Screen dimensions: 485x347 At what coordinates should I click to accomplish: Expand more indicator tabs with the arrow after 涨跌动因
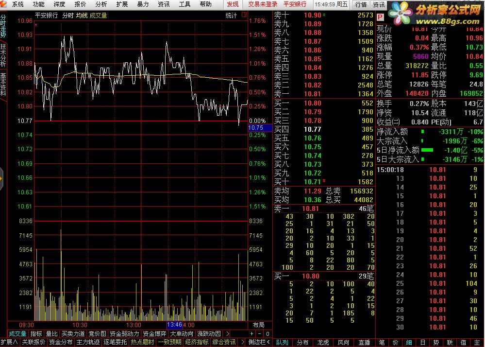pos(228,334)
